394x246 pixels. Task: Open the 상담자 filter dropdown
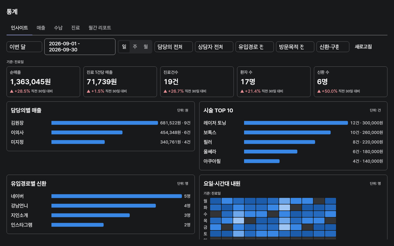tap(214, 47)
